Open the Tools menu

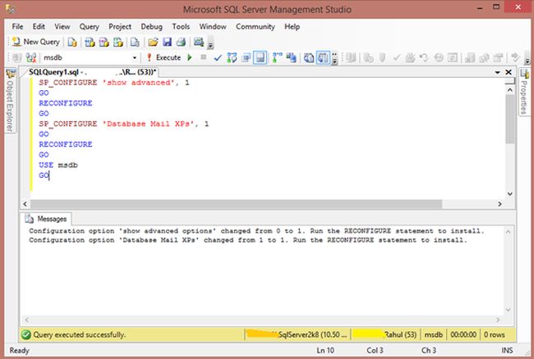click(x=181, y=26)
